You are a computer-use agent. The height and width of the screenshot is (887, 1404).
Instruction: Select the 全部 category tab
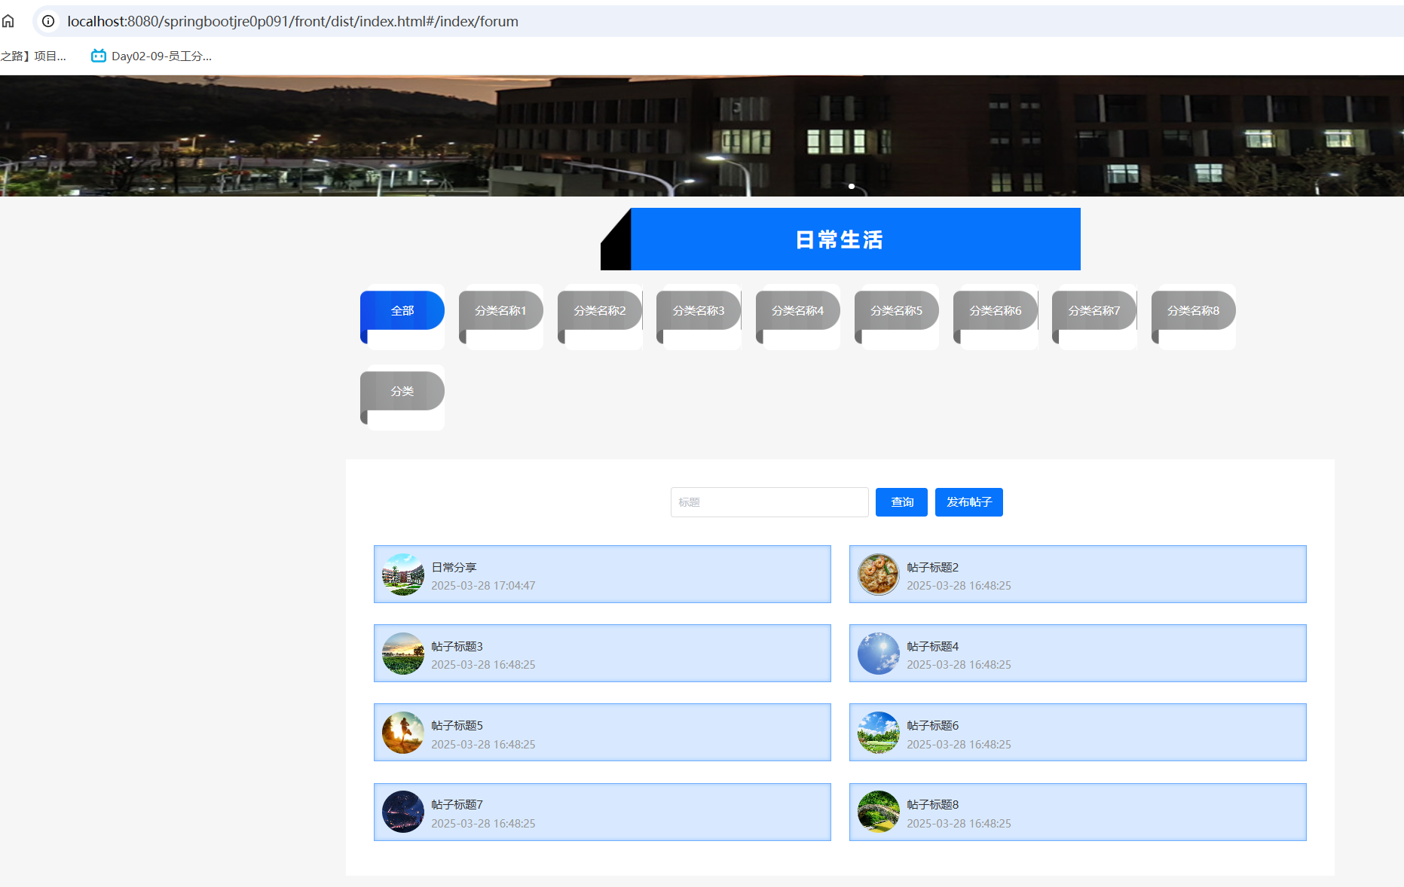click(402, 311)
